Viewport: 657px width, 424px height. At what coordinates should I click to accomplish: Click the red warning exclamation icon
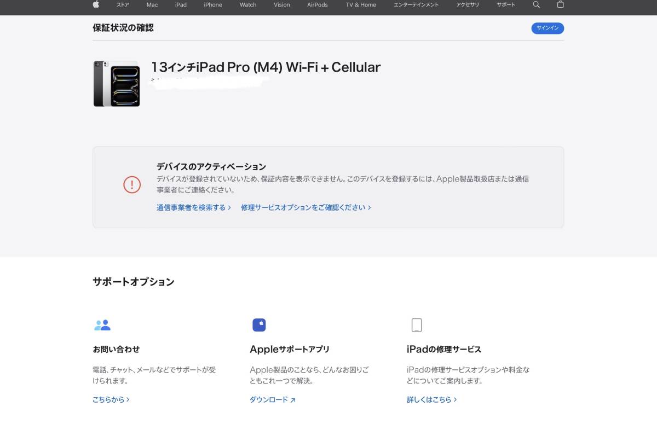click(132, 184)
